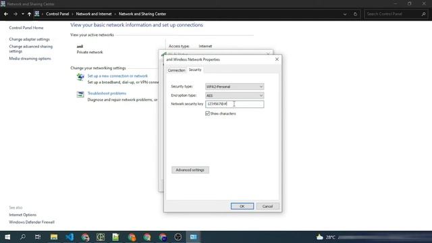The image size is (432, 243).
Task: Open taskbar Search
Action: (22, 237)
